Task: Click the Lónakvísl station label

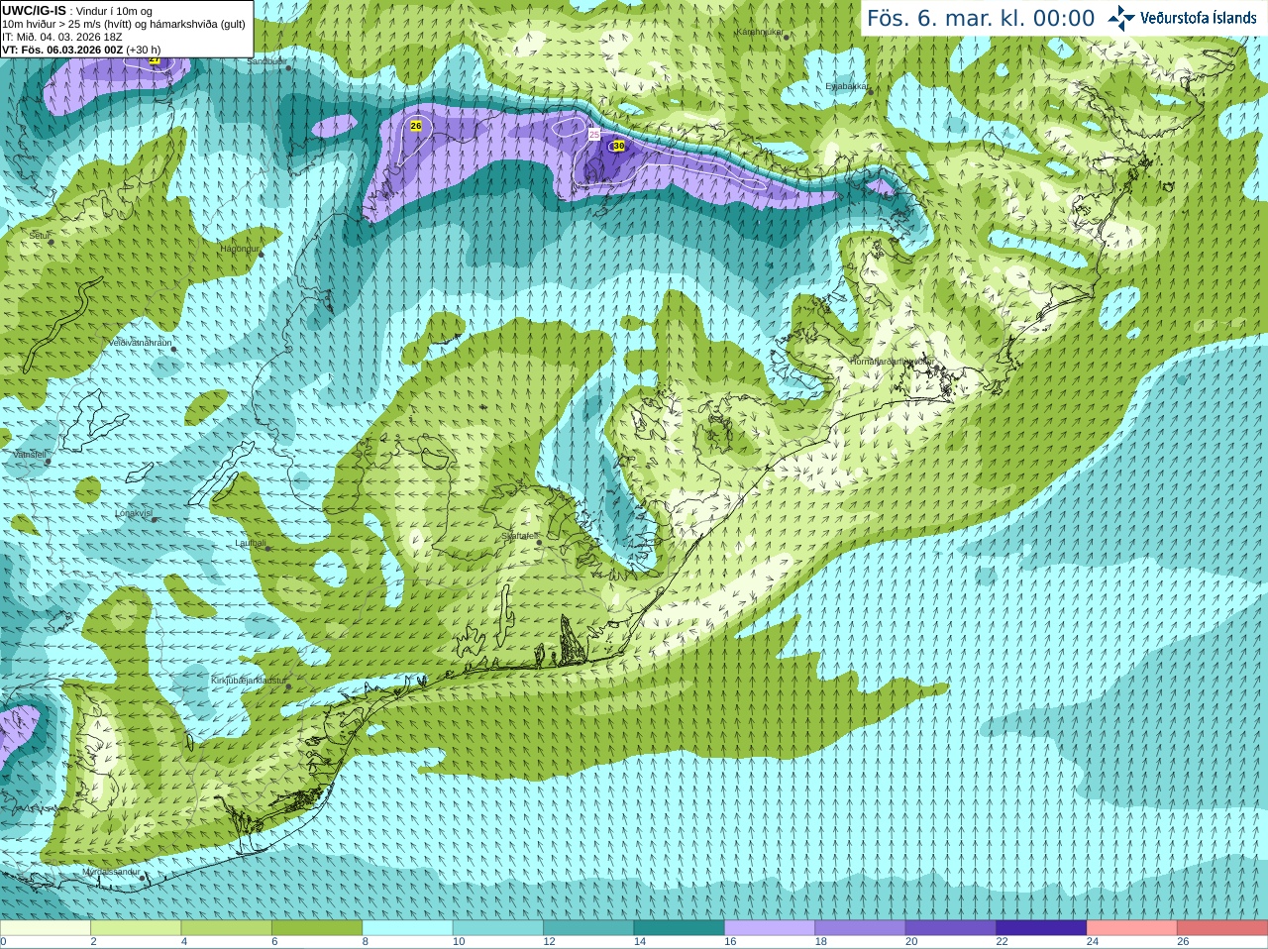Action: click(134, 513)
